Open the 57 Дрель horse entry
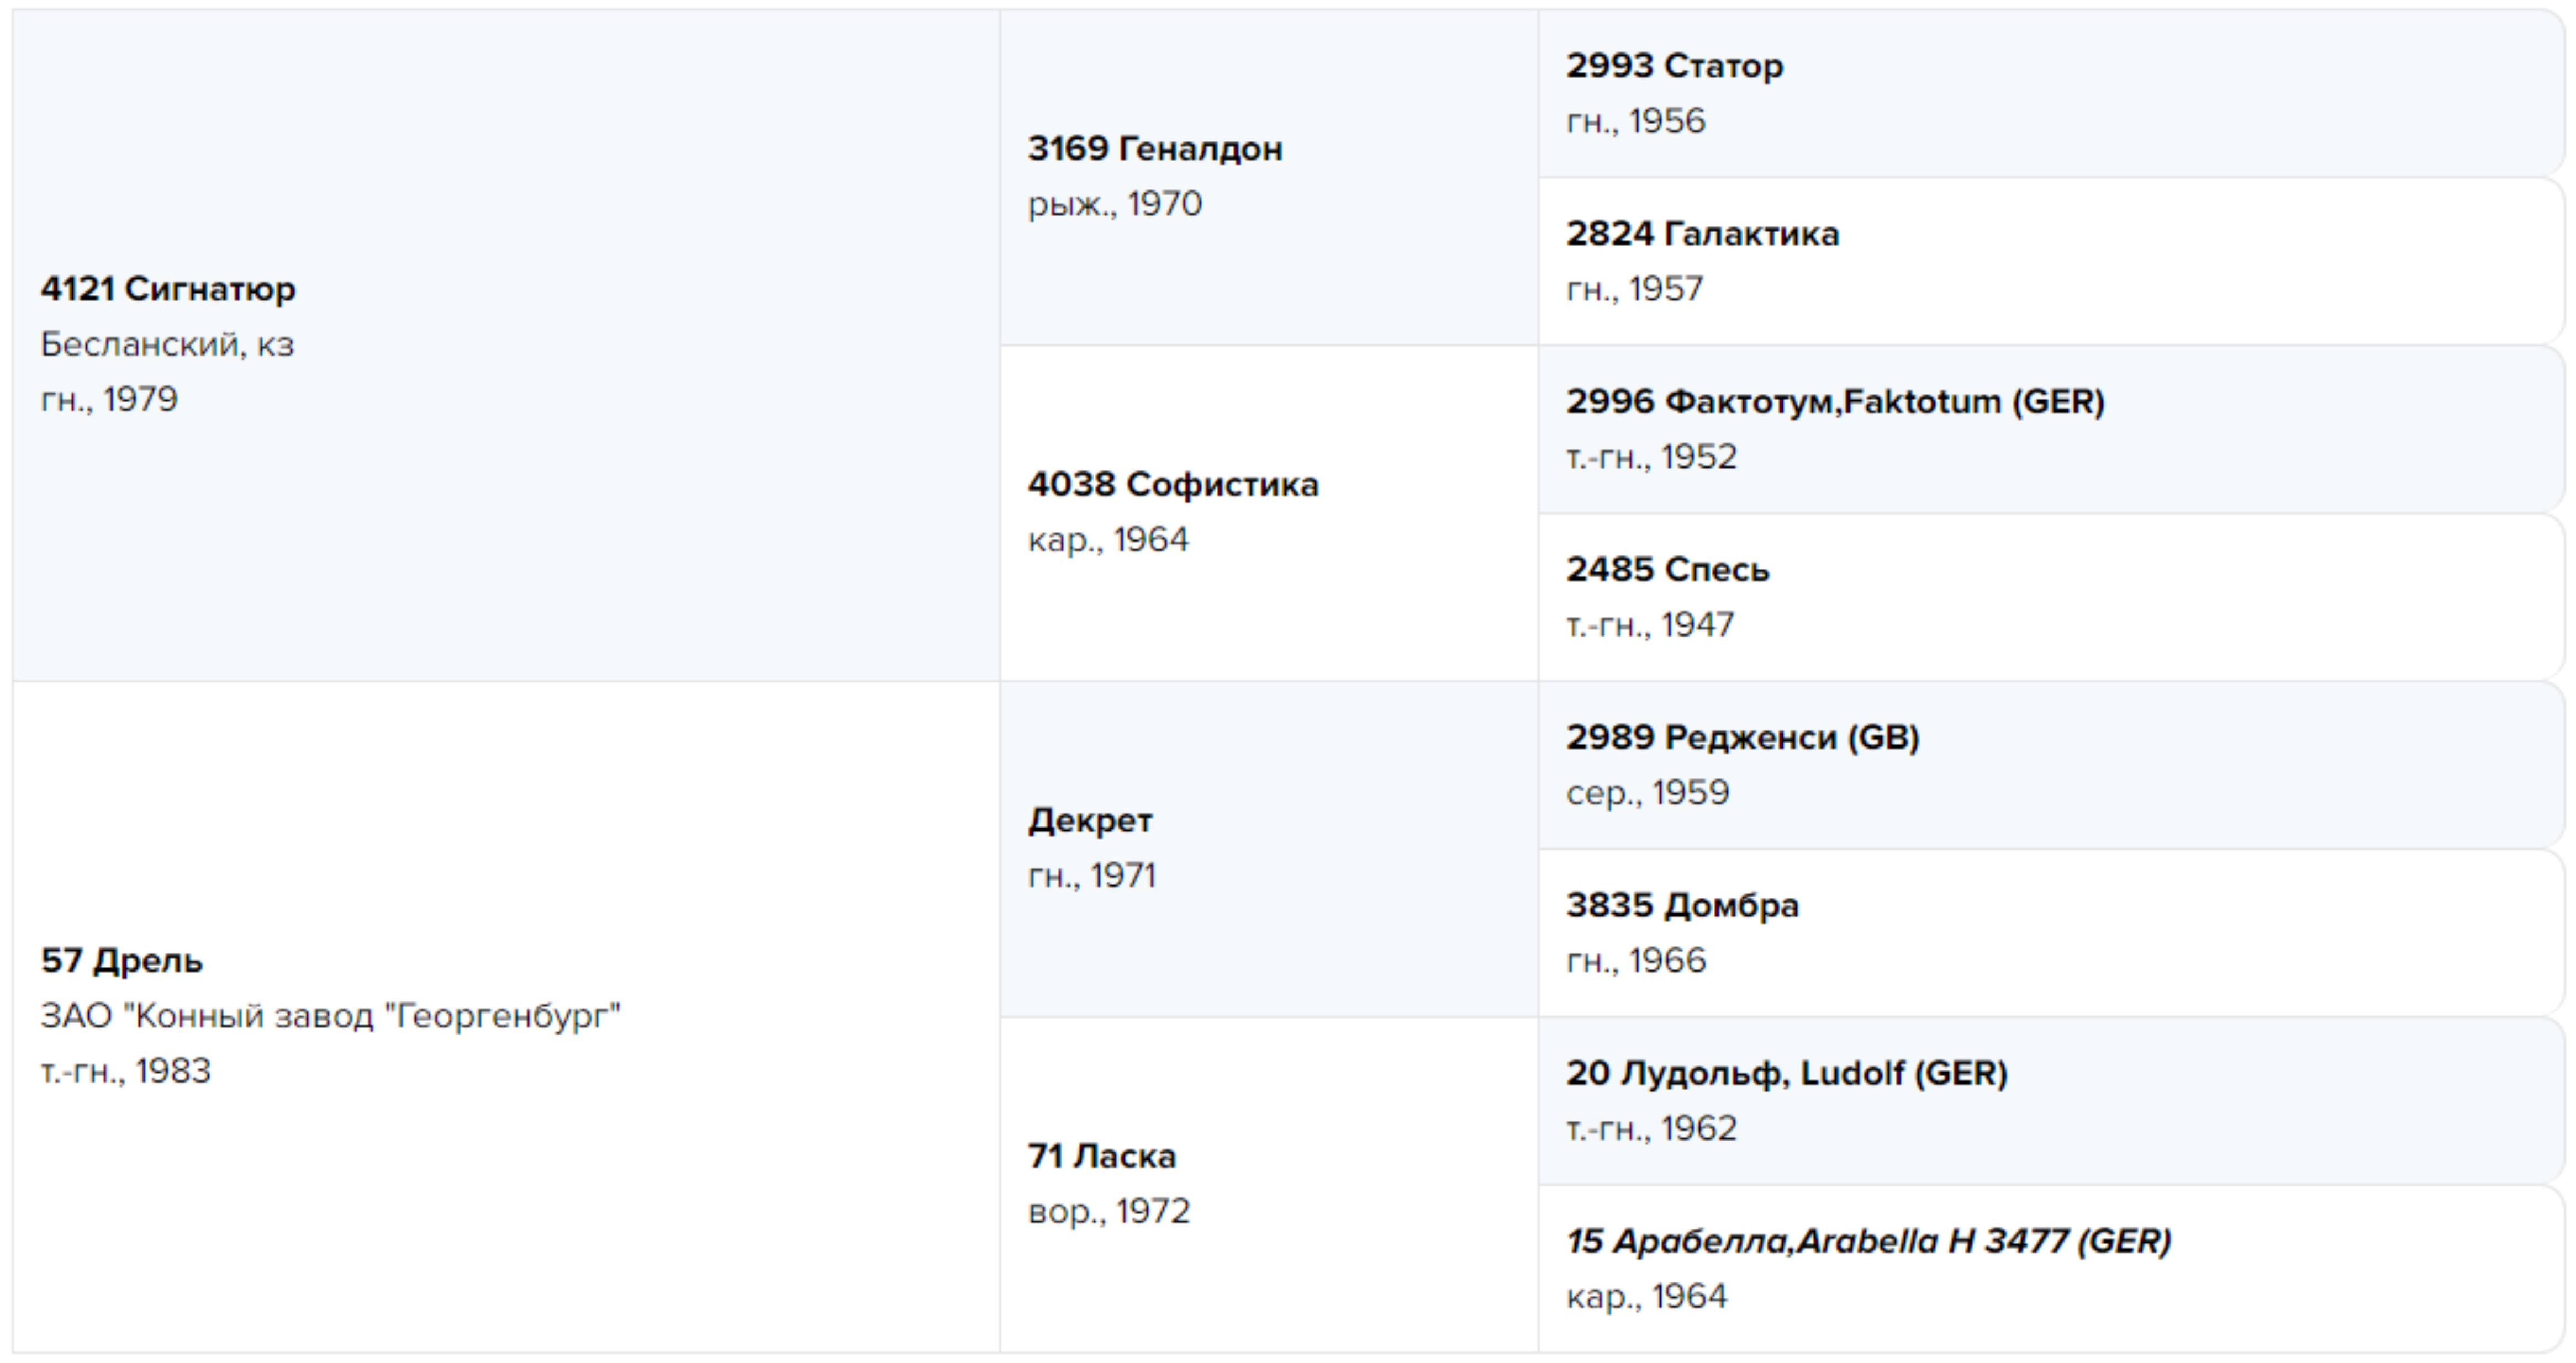2576x1363 pixels. (122, 961)
